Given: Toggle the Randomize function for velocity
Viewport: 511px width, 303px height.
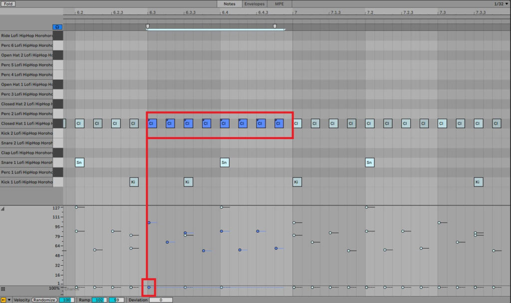Looking at the screenshot, I should [44, 300].
